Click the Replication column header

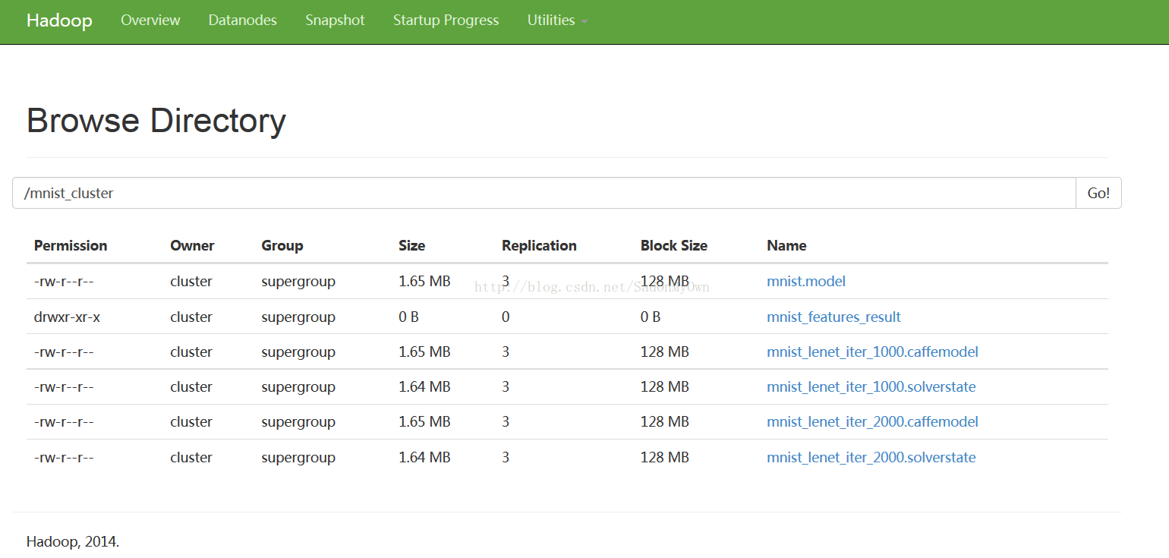pos(539,245)
